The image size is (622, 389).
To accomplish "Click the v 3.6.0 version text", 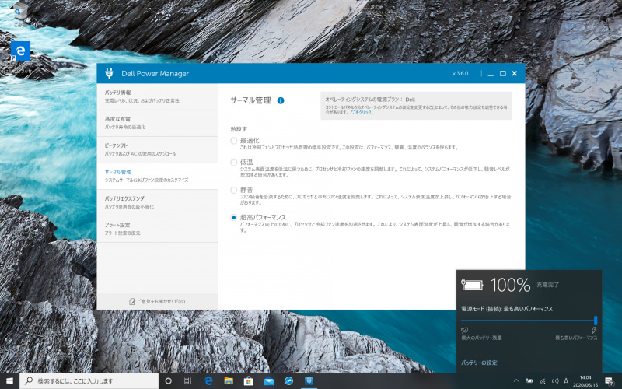I will (460, 73).
